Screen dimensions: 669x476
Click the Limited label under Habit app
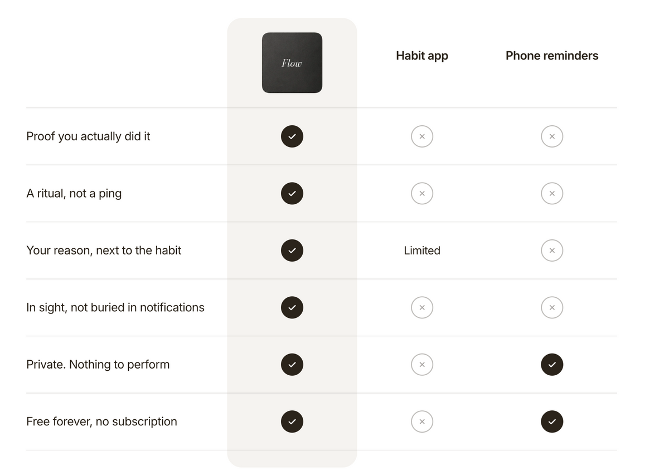pyautogui.click(x=422, y=251)
